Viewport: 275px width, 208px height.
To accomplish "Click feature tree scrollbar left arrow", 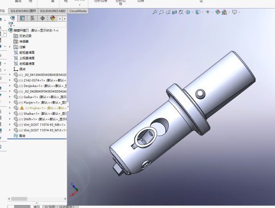I will tap(9, 199).
